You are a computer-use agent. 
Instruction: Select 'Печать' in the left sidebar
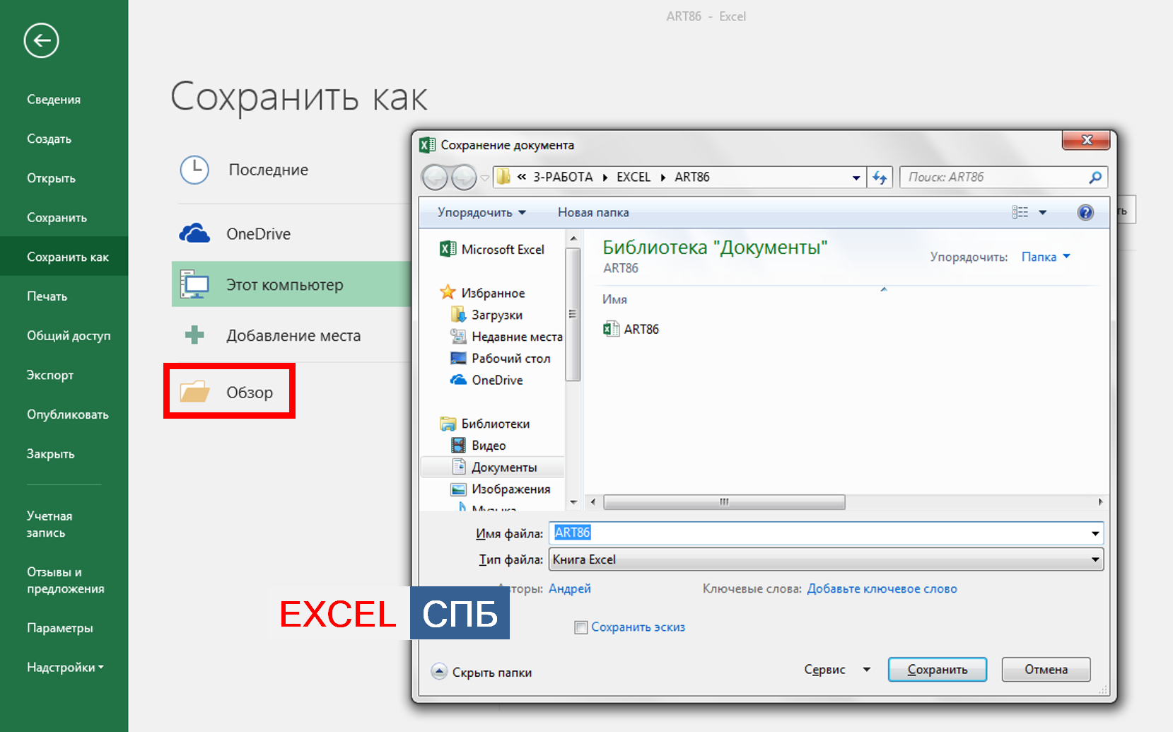click(47, 296)
